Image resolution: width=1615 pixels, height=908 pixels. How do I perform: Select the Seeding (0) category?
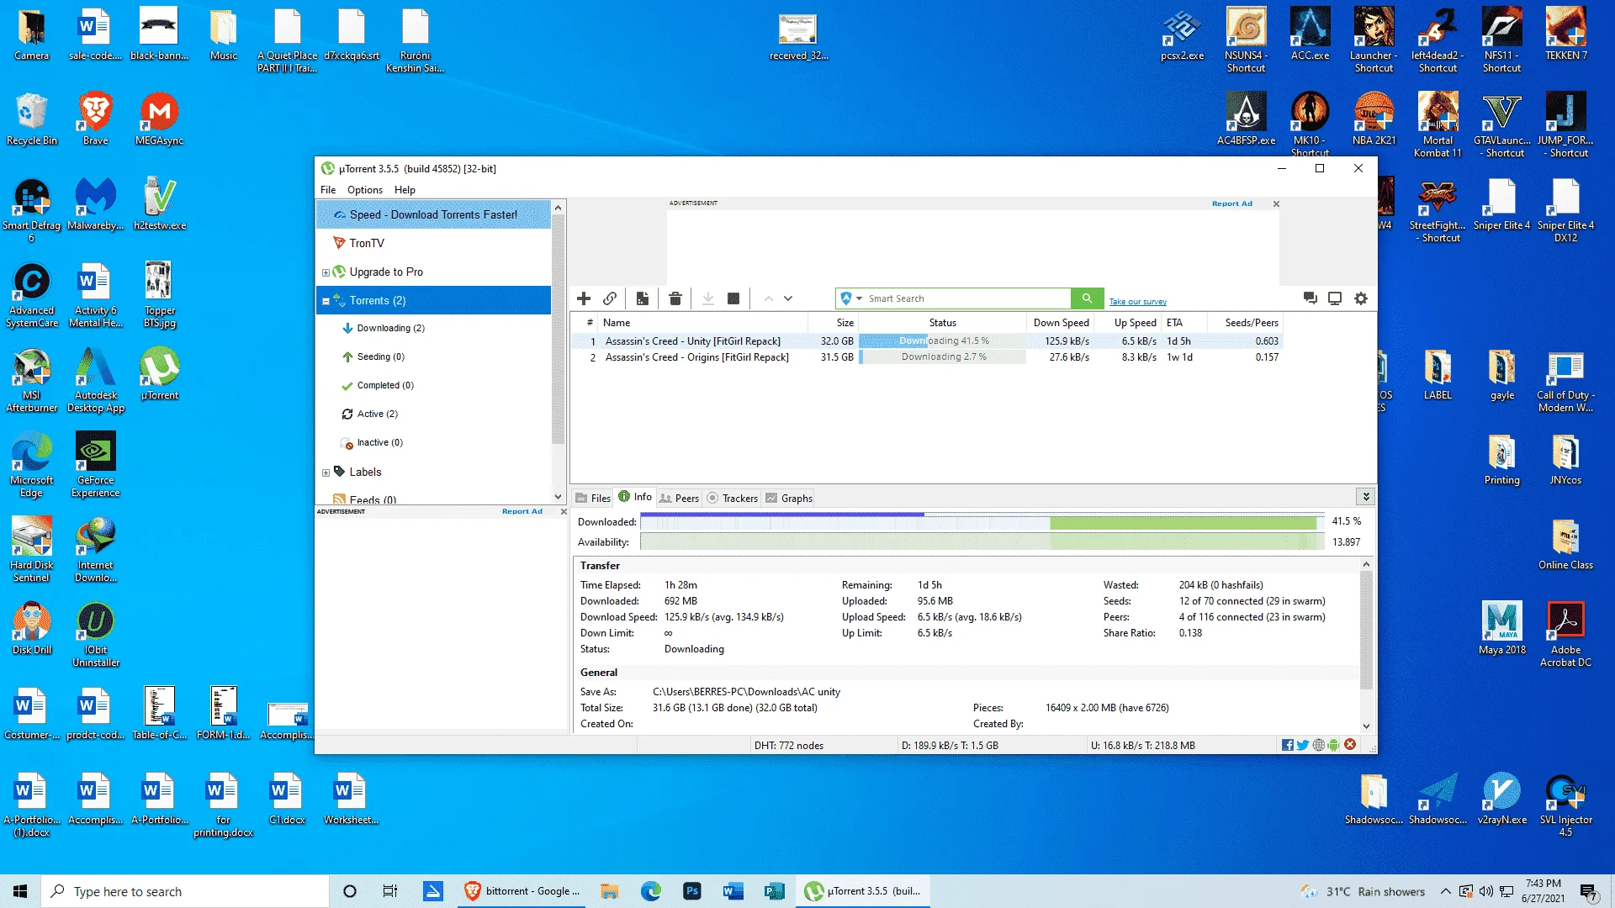click(380, 356)
